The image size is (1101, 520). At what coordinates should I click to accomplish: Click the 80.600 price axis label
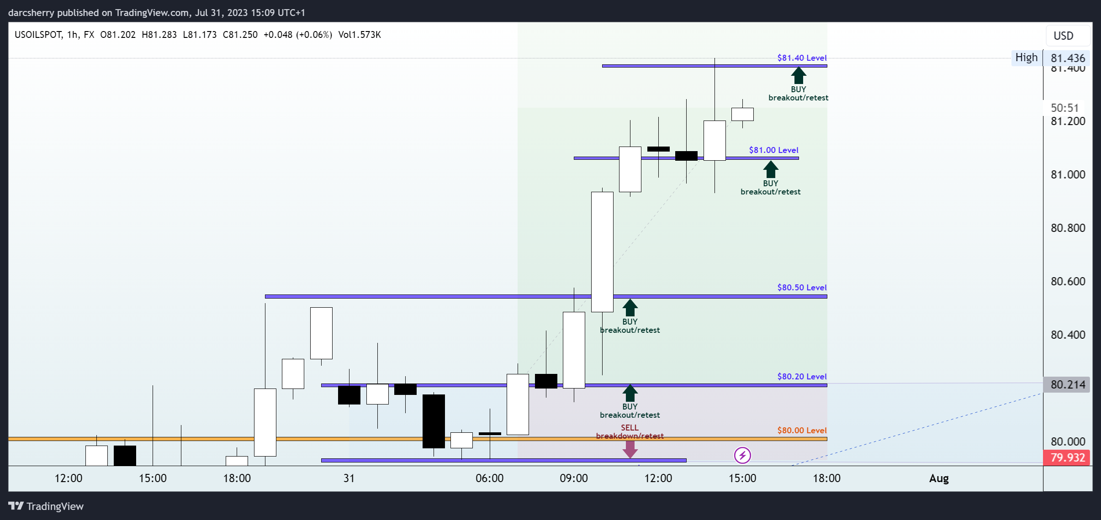pyautogui.click(x=1068, y=282)
